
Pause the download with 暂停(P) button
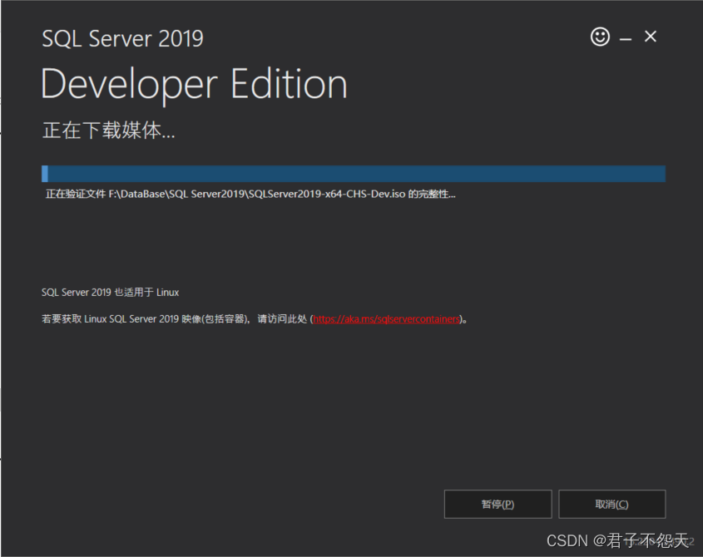coord(498,504)
